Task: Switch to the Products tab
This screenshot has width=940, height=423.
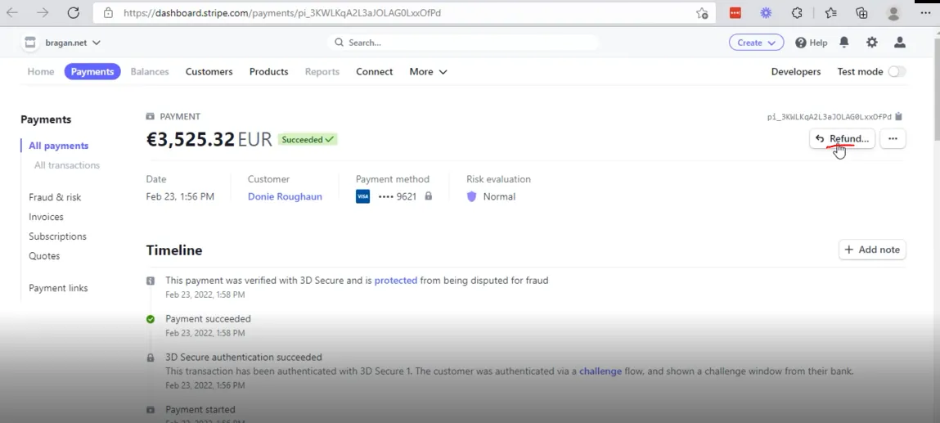Action: tap(268, 71)
